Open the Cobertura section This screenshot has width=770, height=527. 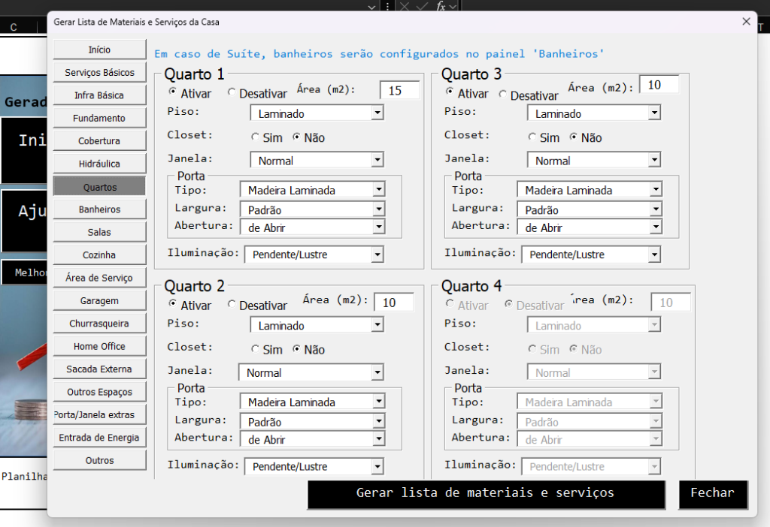(x=99, y=140)
